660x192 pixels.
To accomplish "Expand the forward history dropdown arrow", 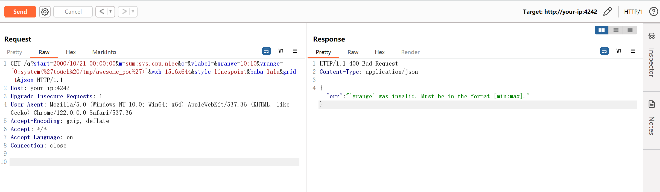I will click(x=133, y=12).
